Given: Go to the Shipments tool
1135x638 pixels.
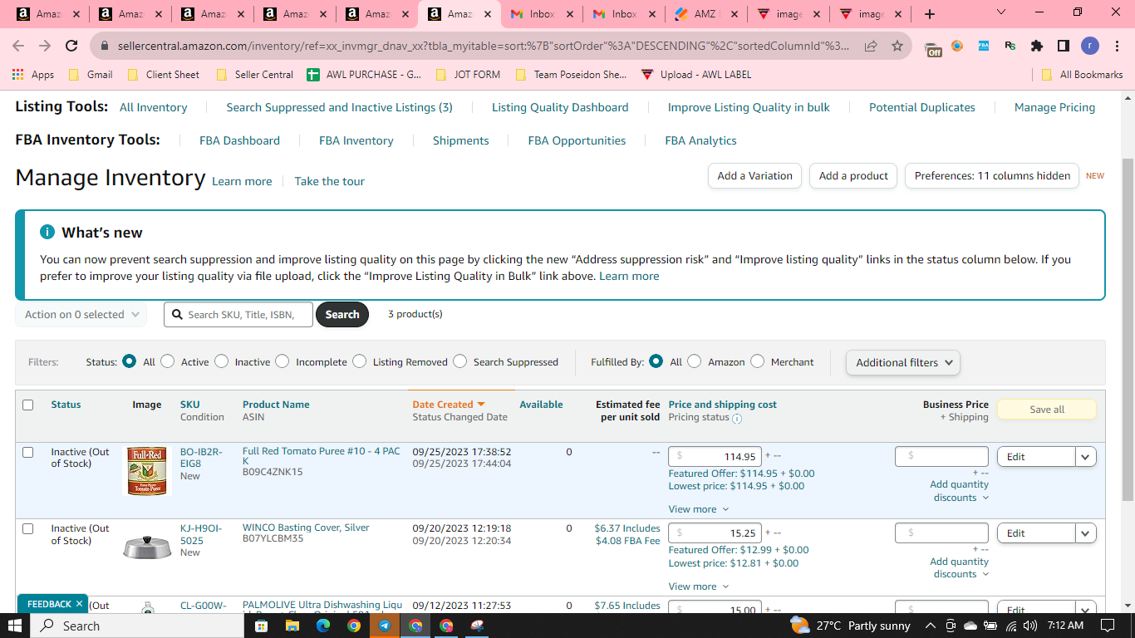Looking at the screenshot, I should 461,140.
